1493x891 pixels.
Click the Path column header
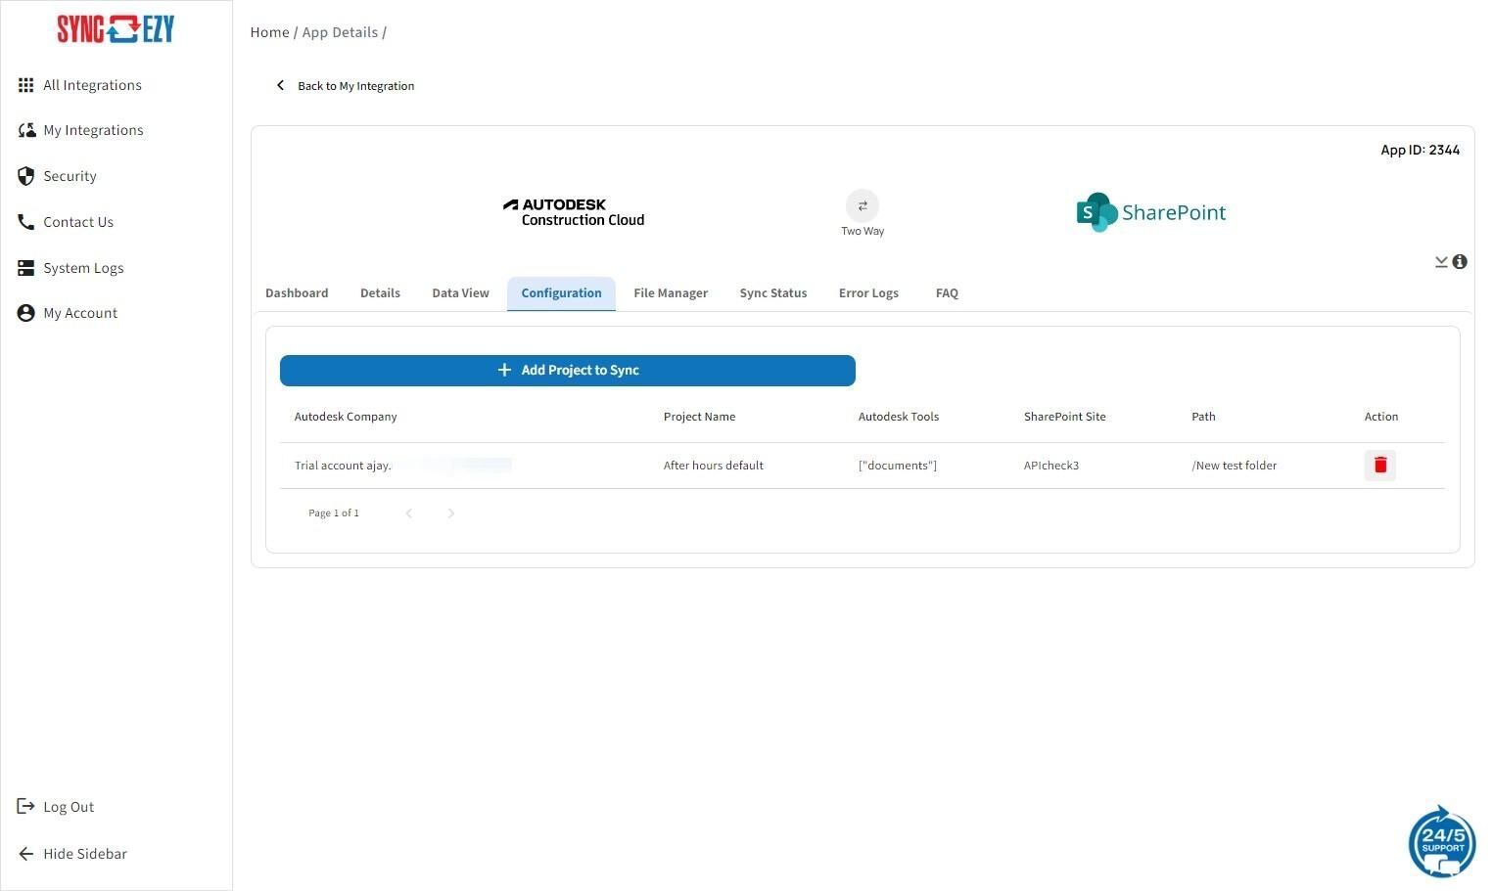pyautogui.click(x=1203, y=417)
